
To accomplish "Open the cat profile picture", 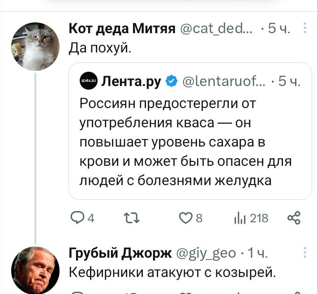I will [35, 46].
